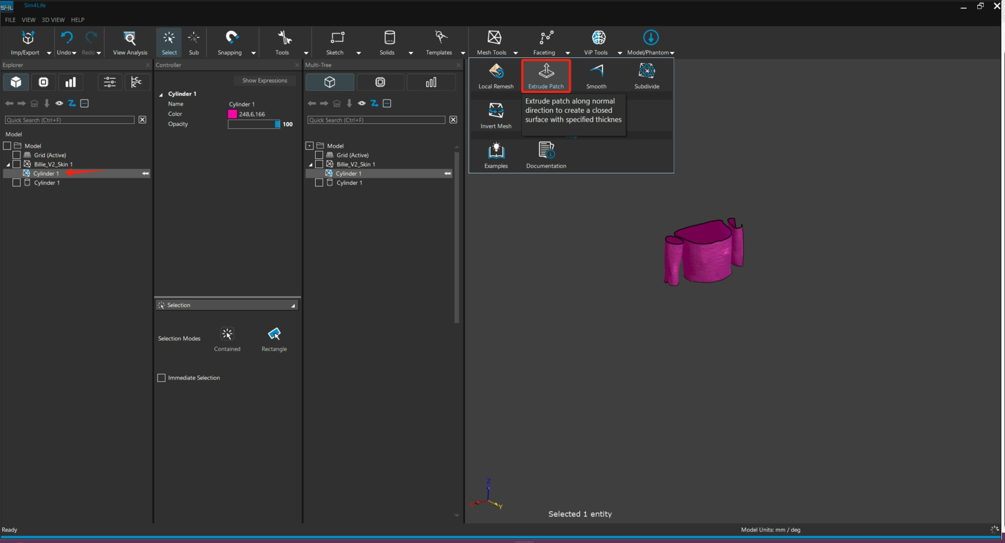The image size is (1005, 543).
Task: Click the Smooth mesh tool
Action: [596, 75]
